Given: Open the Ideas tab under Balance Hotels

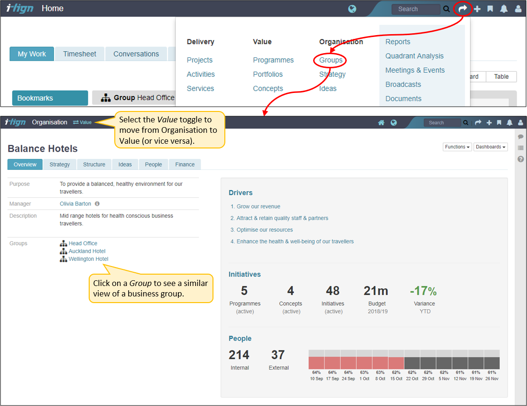Looking at the screenshot, I should pos(125,165).
